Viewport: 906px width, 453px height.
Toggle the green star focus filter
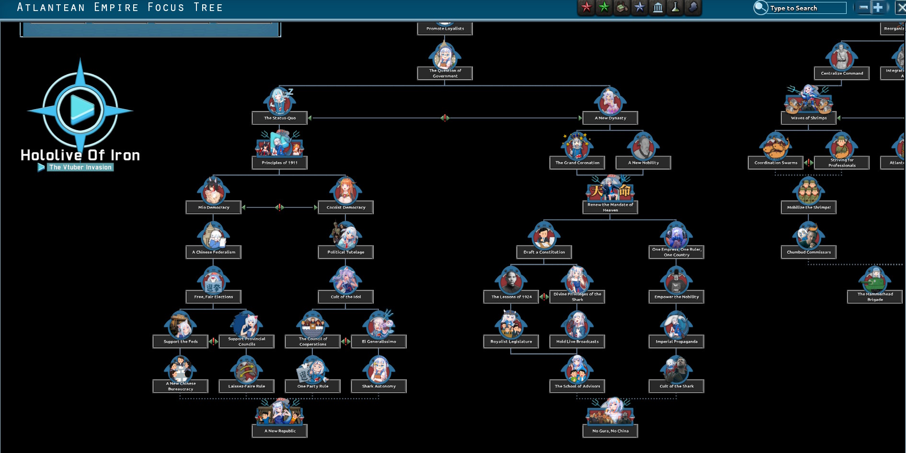[x=604, y=7]
